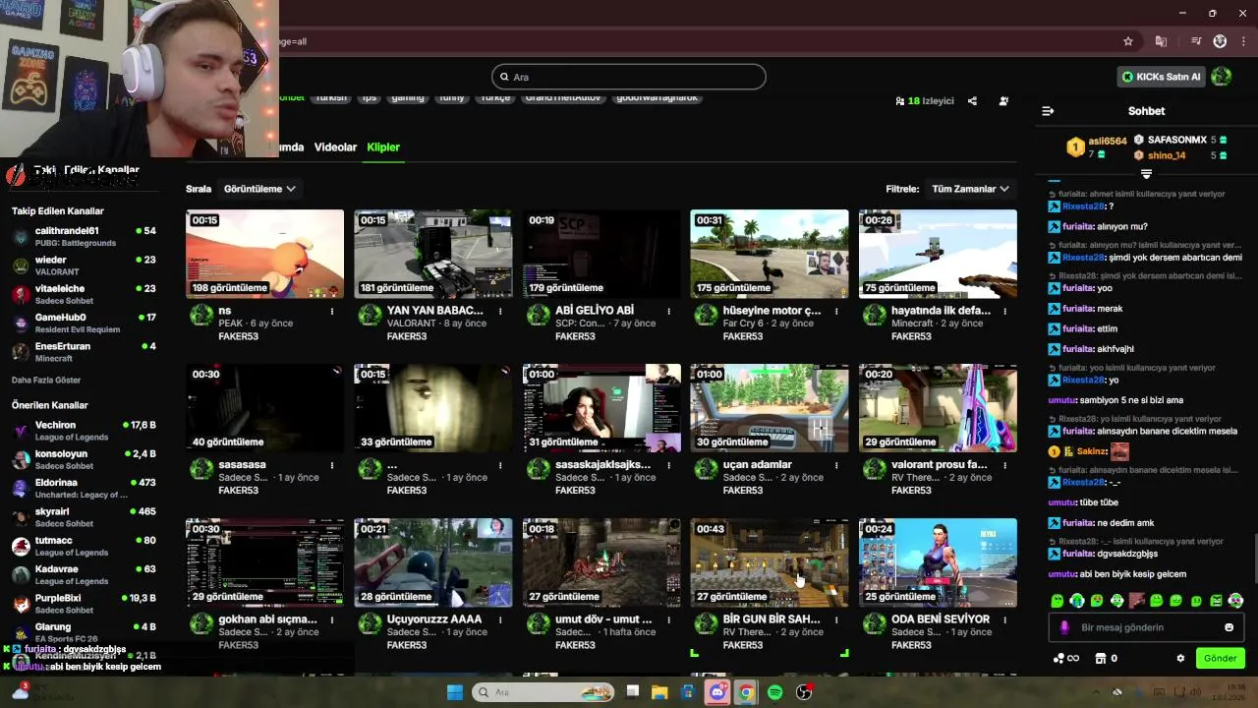The image size is (1258, 708).
Task: Open three-dot menu for 'ODA BENİ SEVİYOR' clip
Action: pos(1005,619)
